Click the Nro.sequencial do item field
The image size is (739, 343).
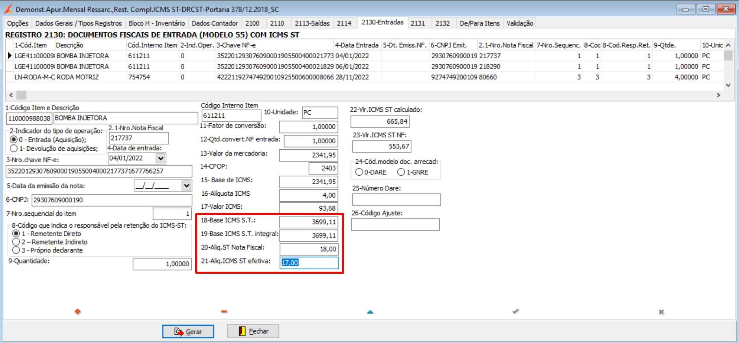172,214
